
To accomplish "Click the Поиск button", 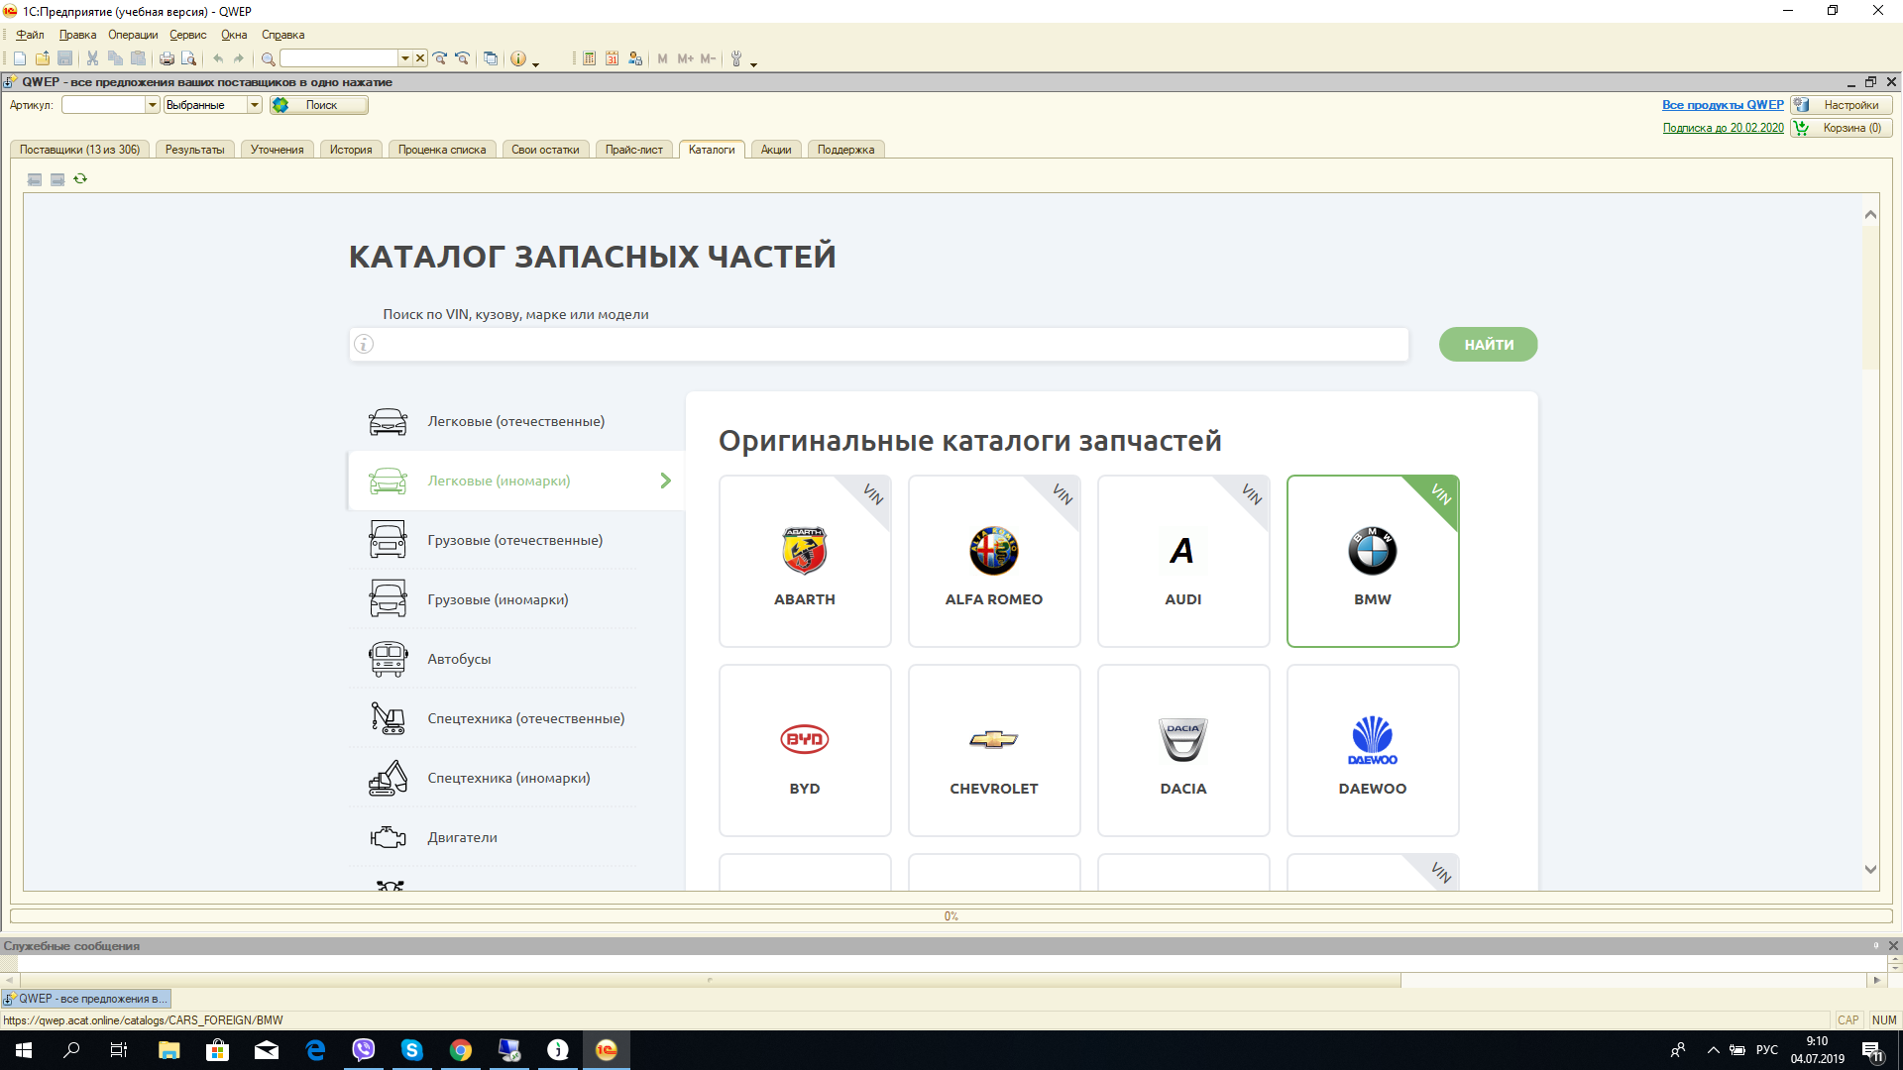I will (319, 105).
